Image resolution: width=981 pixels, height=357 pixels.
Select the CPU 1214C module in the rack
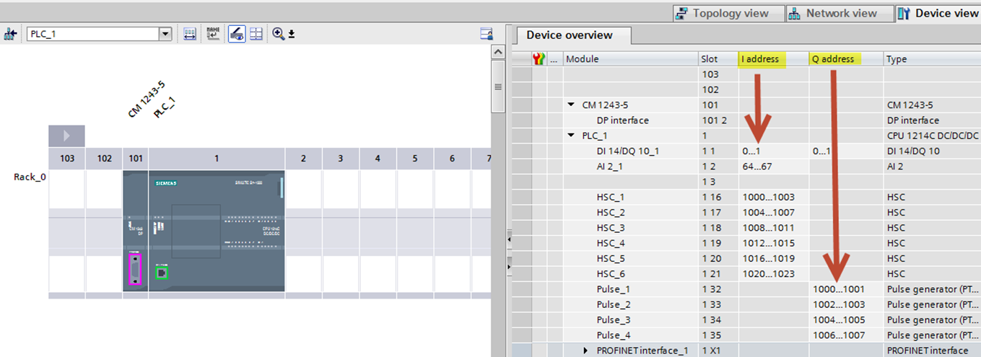[x=217, y=231]
